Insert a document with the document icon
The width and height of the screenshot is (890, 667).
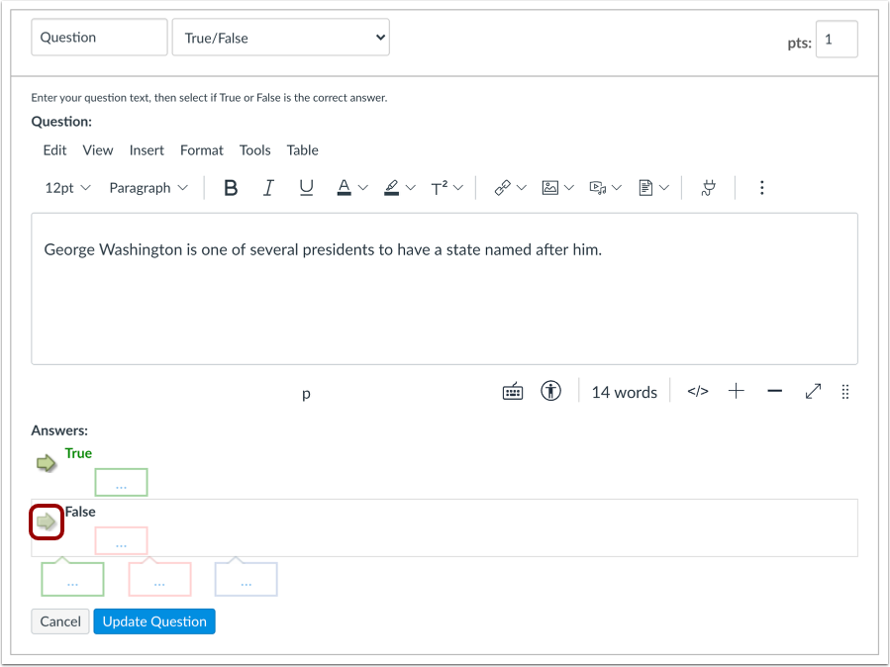point(645,188)
